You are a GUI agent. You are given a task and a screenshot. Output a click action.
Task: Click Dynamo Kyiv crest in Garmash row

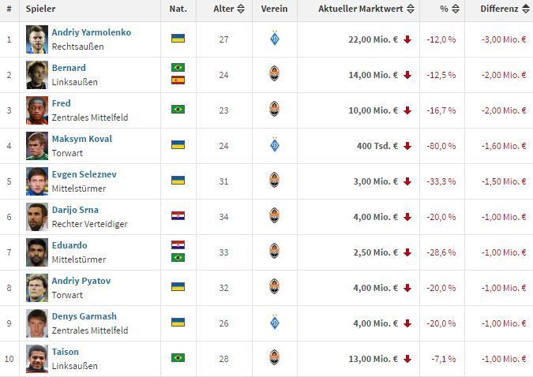pyautogui.click(x=274, y=322)
